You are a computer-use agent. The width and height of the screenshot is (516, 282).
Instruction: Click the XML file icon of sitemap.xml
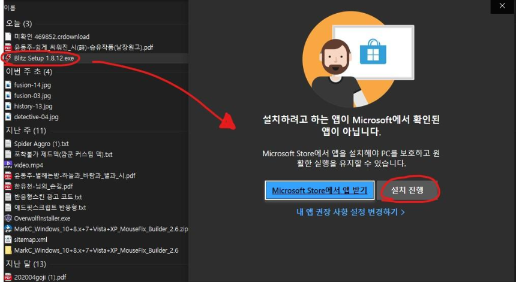click(x=8, y=239)
